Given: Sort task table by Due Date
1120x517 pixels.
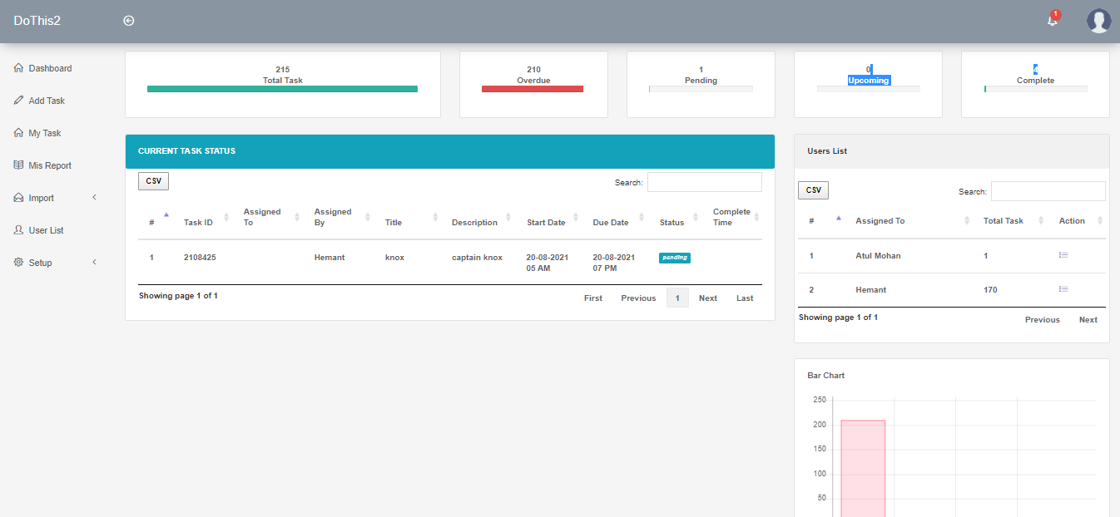Looking at the screenshot, I should 612,222.
